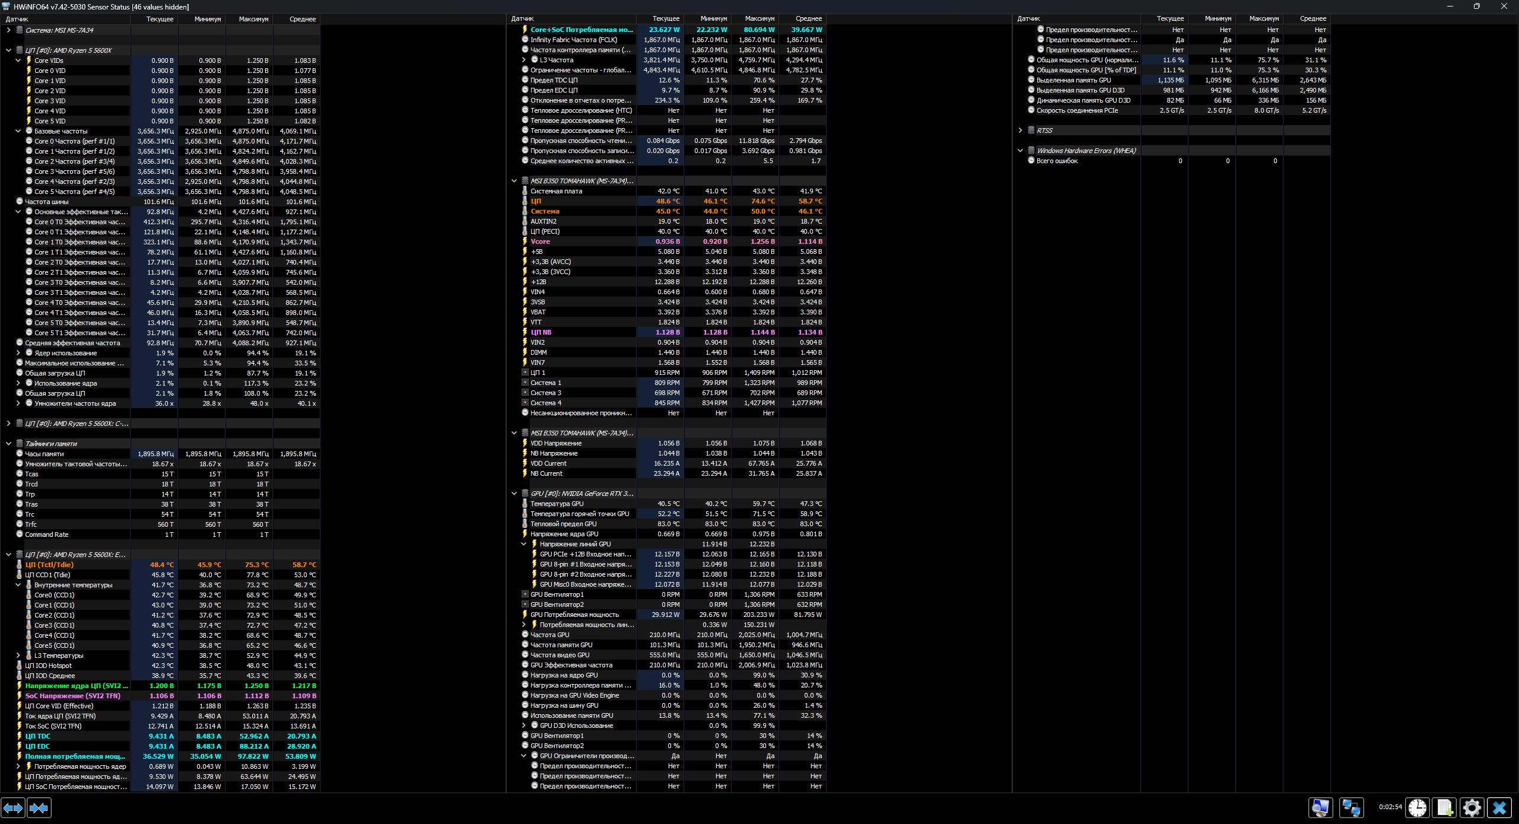Collapse the Core VIDs group
Viewport: 1519px width, 824px height.
pyautogui.click(x=18, y=61)
